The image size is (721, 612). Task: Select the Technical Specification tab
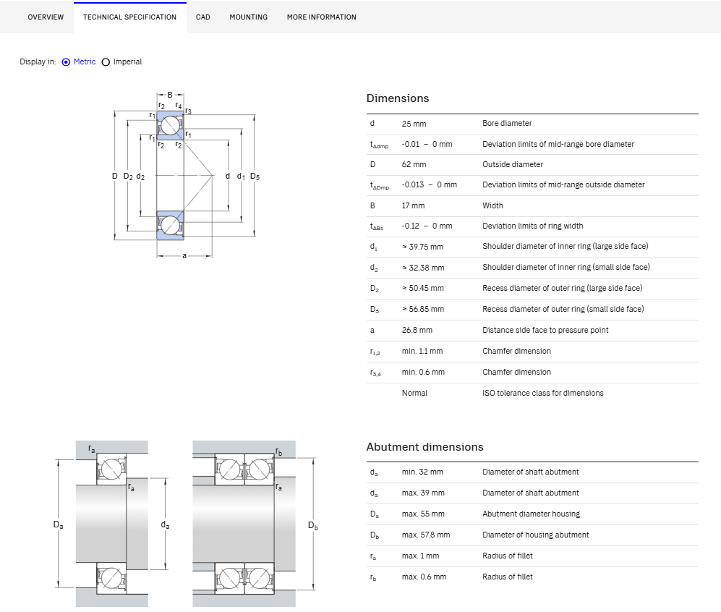(129, 17)
